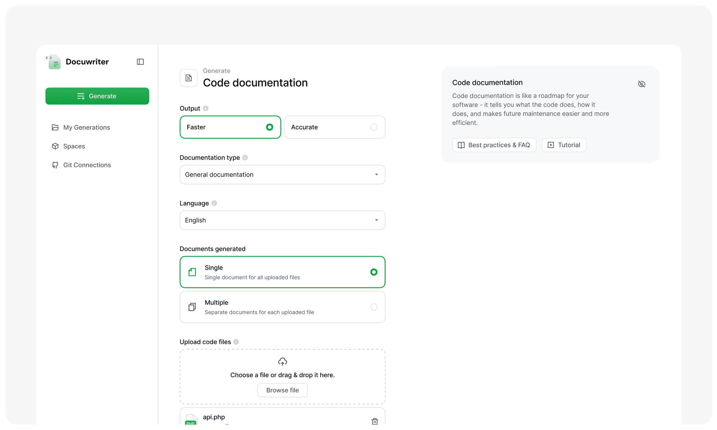
Task: Delete the api.php file with trash icon
Action: (x=375, y=421)
